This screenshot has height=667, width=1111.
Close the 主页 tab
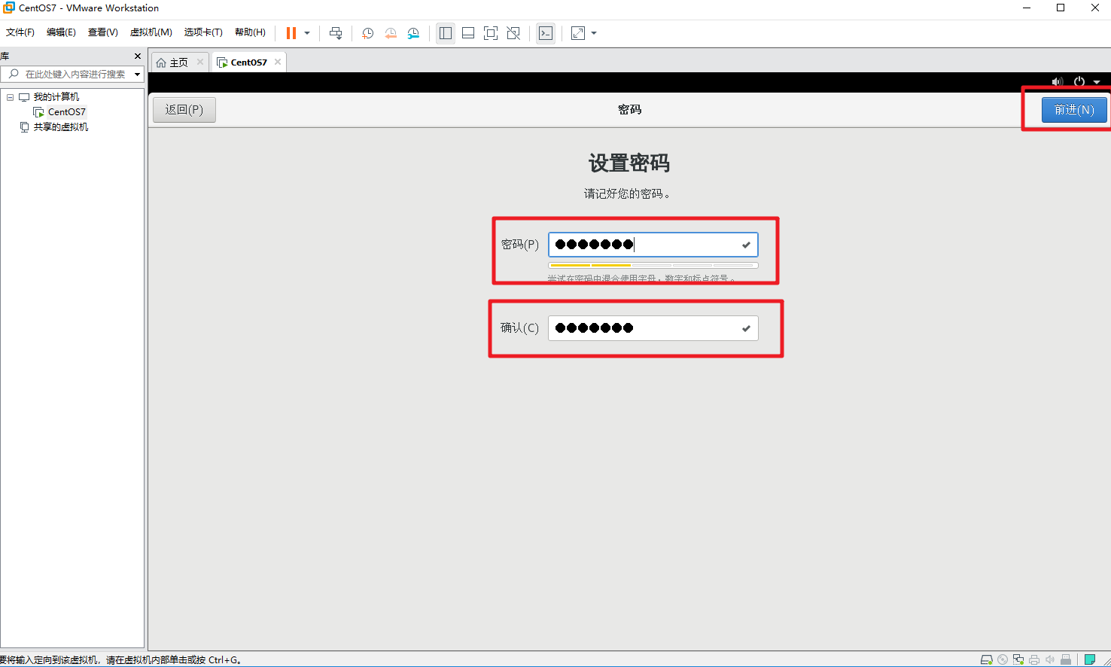pyautogui.click(x=200, y=62)
